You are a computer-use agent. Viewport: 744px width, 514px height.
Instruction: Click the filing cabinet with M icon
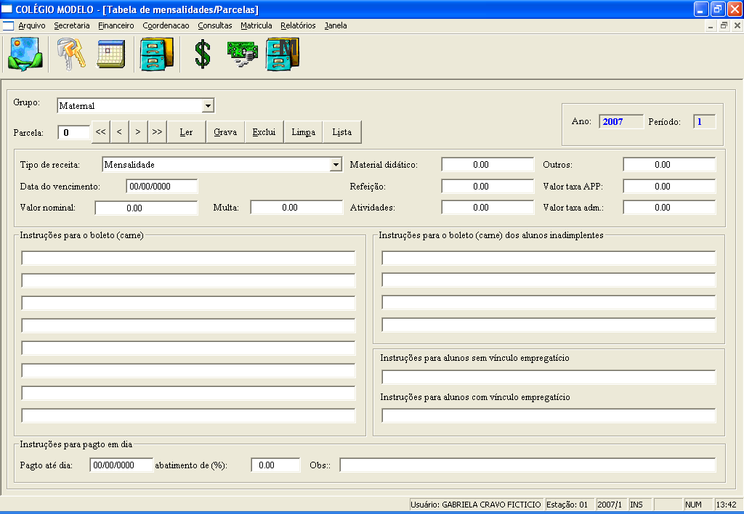click(x=283, y=54)
